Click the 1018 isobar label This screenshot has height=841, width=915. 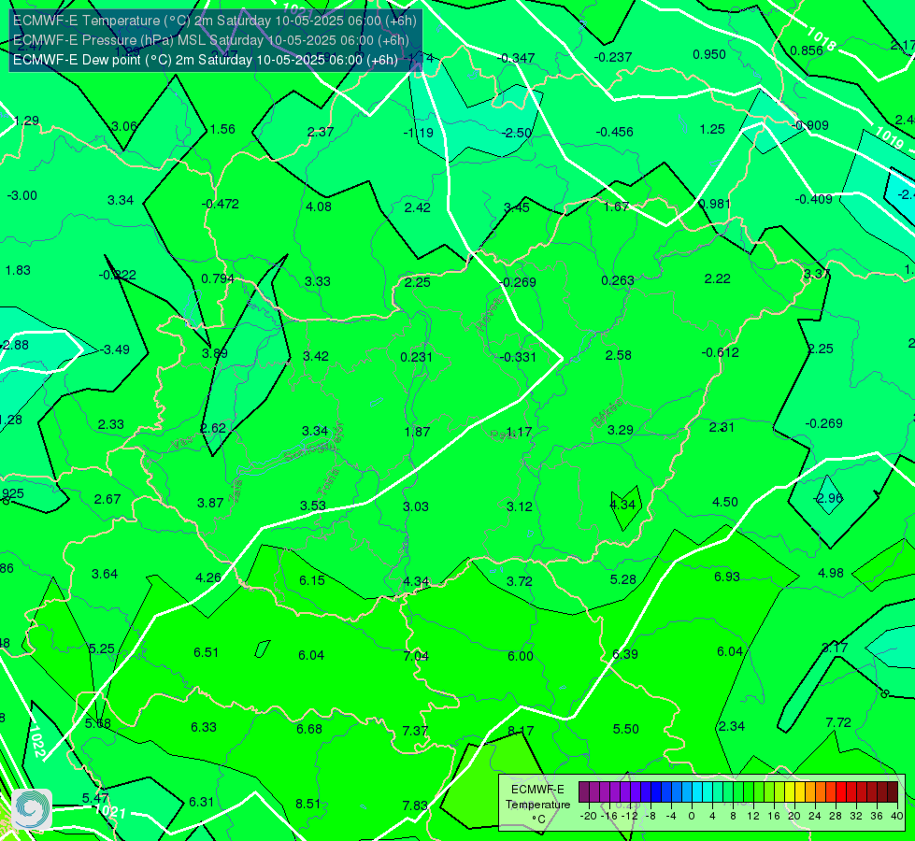[x=822, y=38]
